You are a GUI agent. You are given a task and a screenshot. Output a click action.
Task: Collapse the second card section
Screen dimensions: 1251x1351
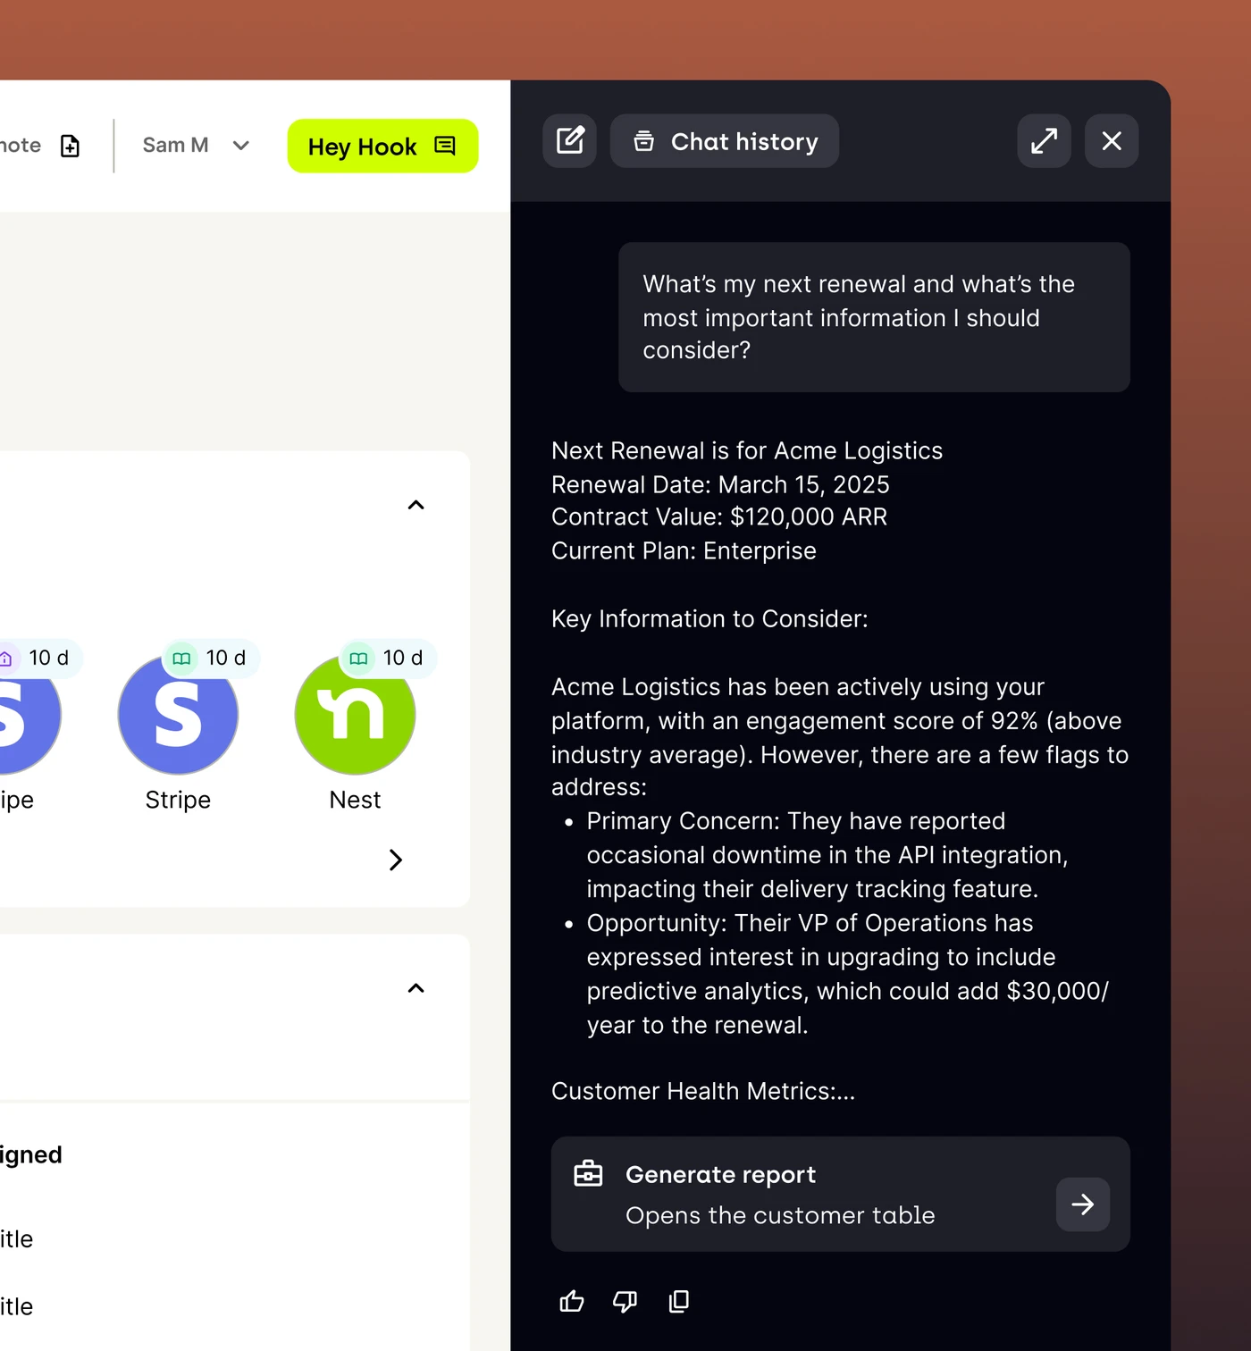pos(416,988)
